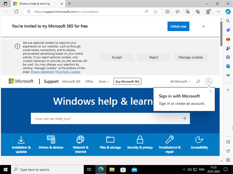Viewport: 233px width, 174px height.
Task: Open the Windows Start menu
Action: pos(5,170)
